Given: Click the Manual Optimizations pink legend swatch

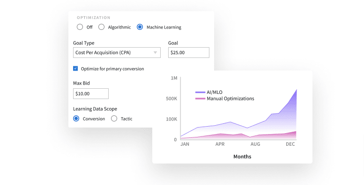Looking at the screenshot, I should coord(201,99).
